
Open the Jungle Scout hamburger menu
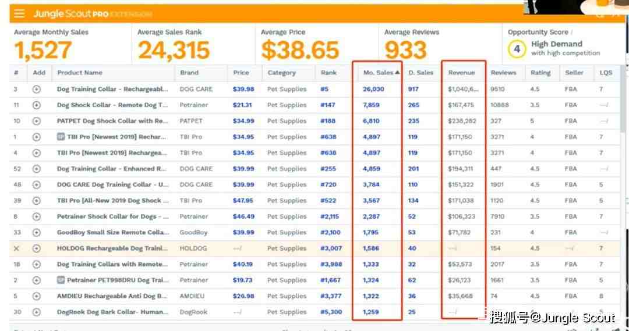(19, 13)
